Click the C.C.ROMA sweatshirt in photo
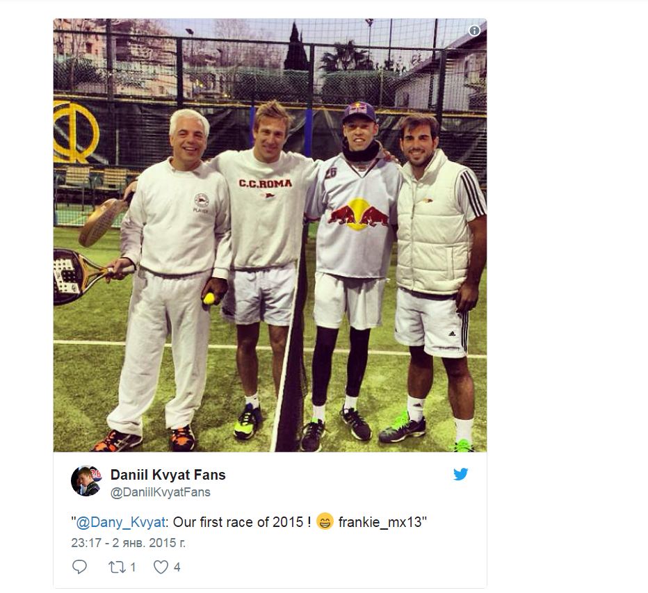The width and height of the screenshot is (648, 593). [x=264, y=209]
